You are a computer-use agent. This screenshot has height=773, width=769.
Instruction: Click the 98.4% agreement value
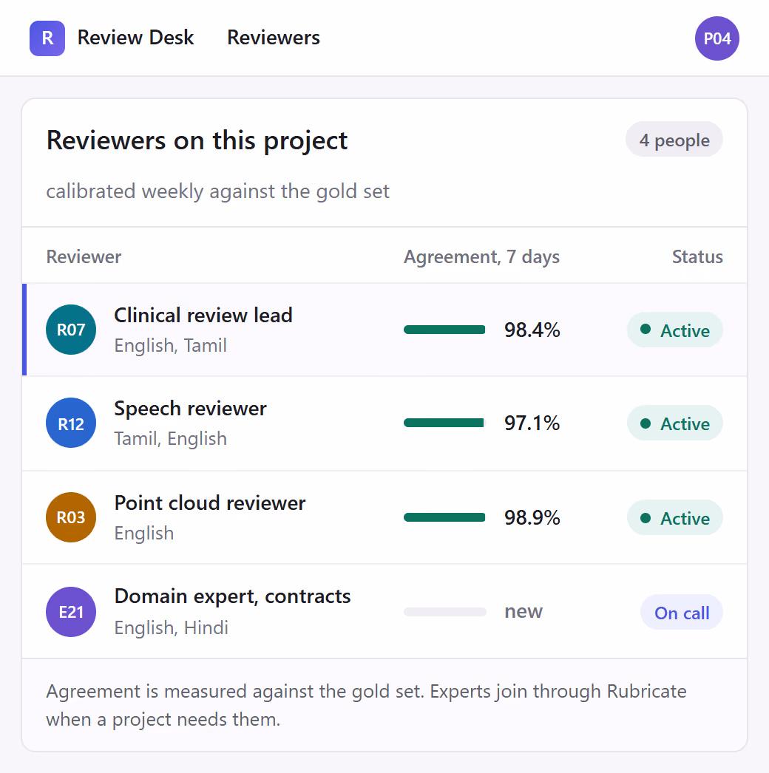[532, 330]
